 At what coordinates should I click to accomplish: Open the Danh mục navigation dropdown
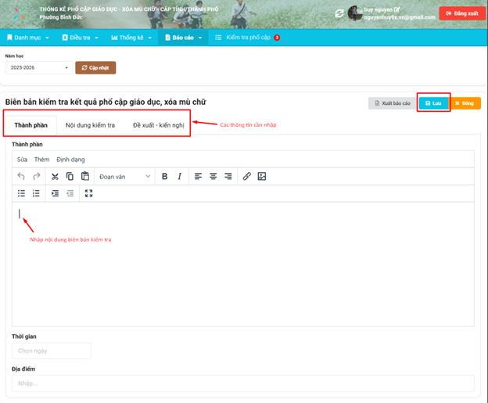tap(27, 37)
